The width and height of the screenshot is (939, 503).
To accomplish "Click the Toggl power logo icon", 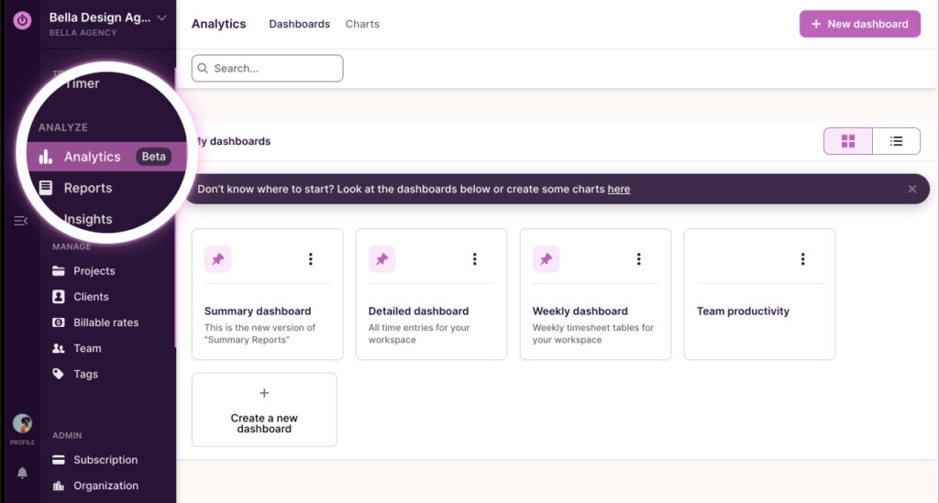I will click(x=22, y=20).
